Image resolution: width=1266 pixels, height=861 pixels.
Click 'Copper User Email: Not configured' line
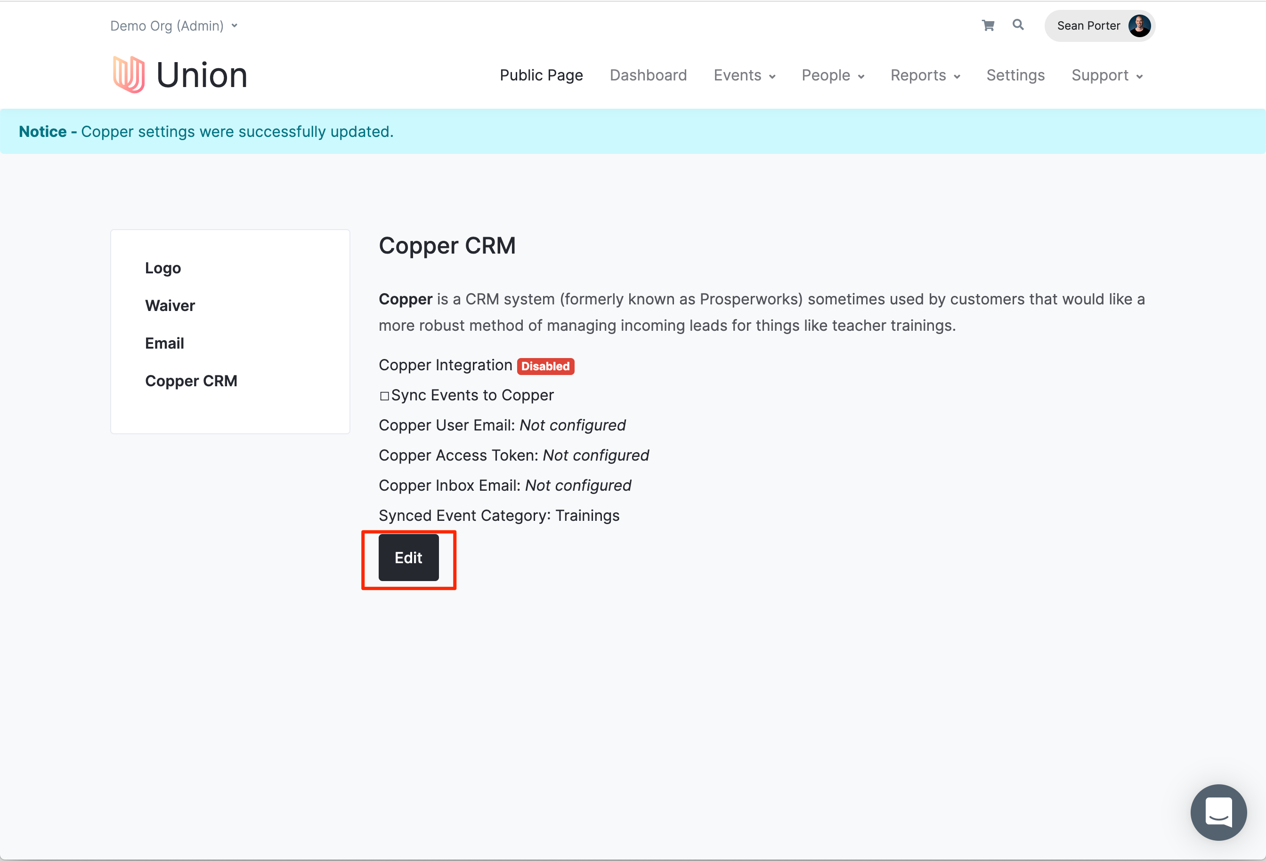pyautogui.click(x=502, y=425)
